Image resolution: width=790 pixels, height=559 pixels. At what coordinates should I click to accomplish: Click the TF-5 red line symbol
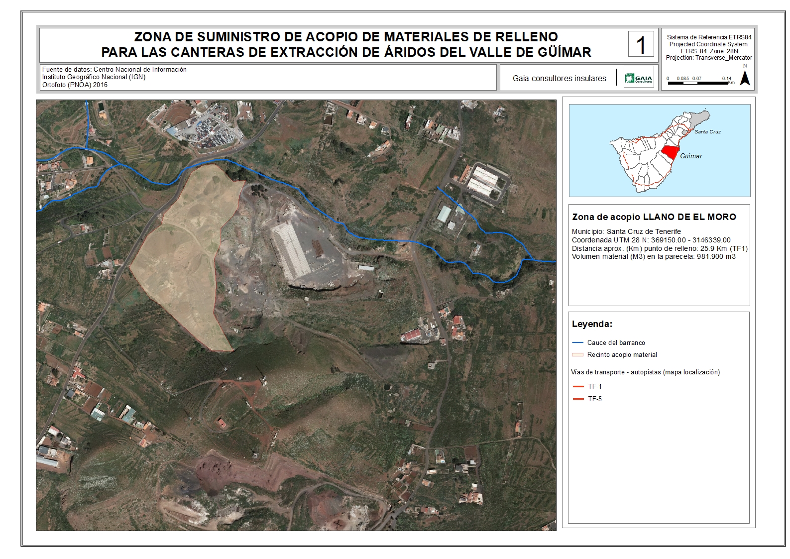point(577,399)
